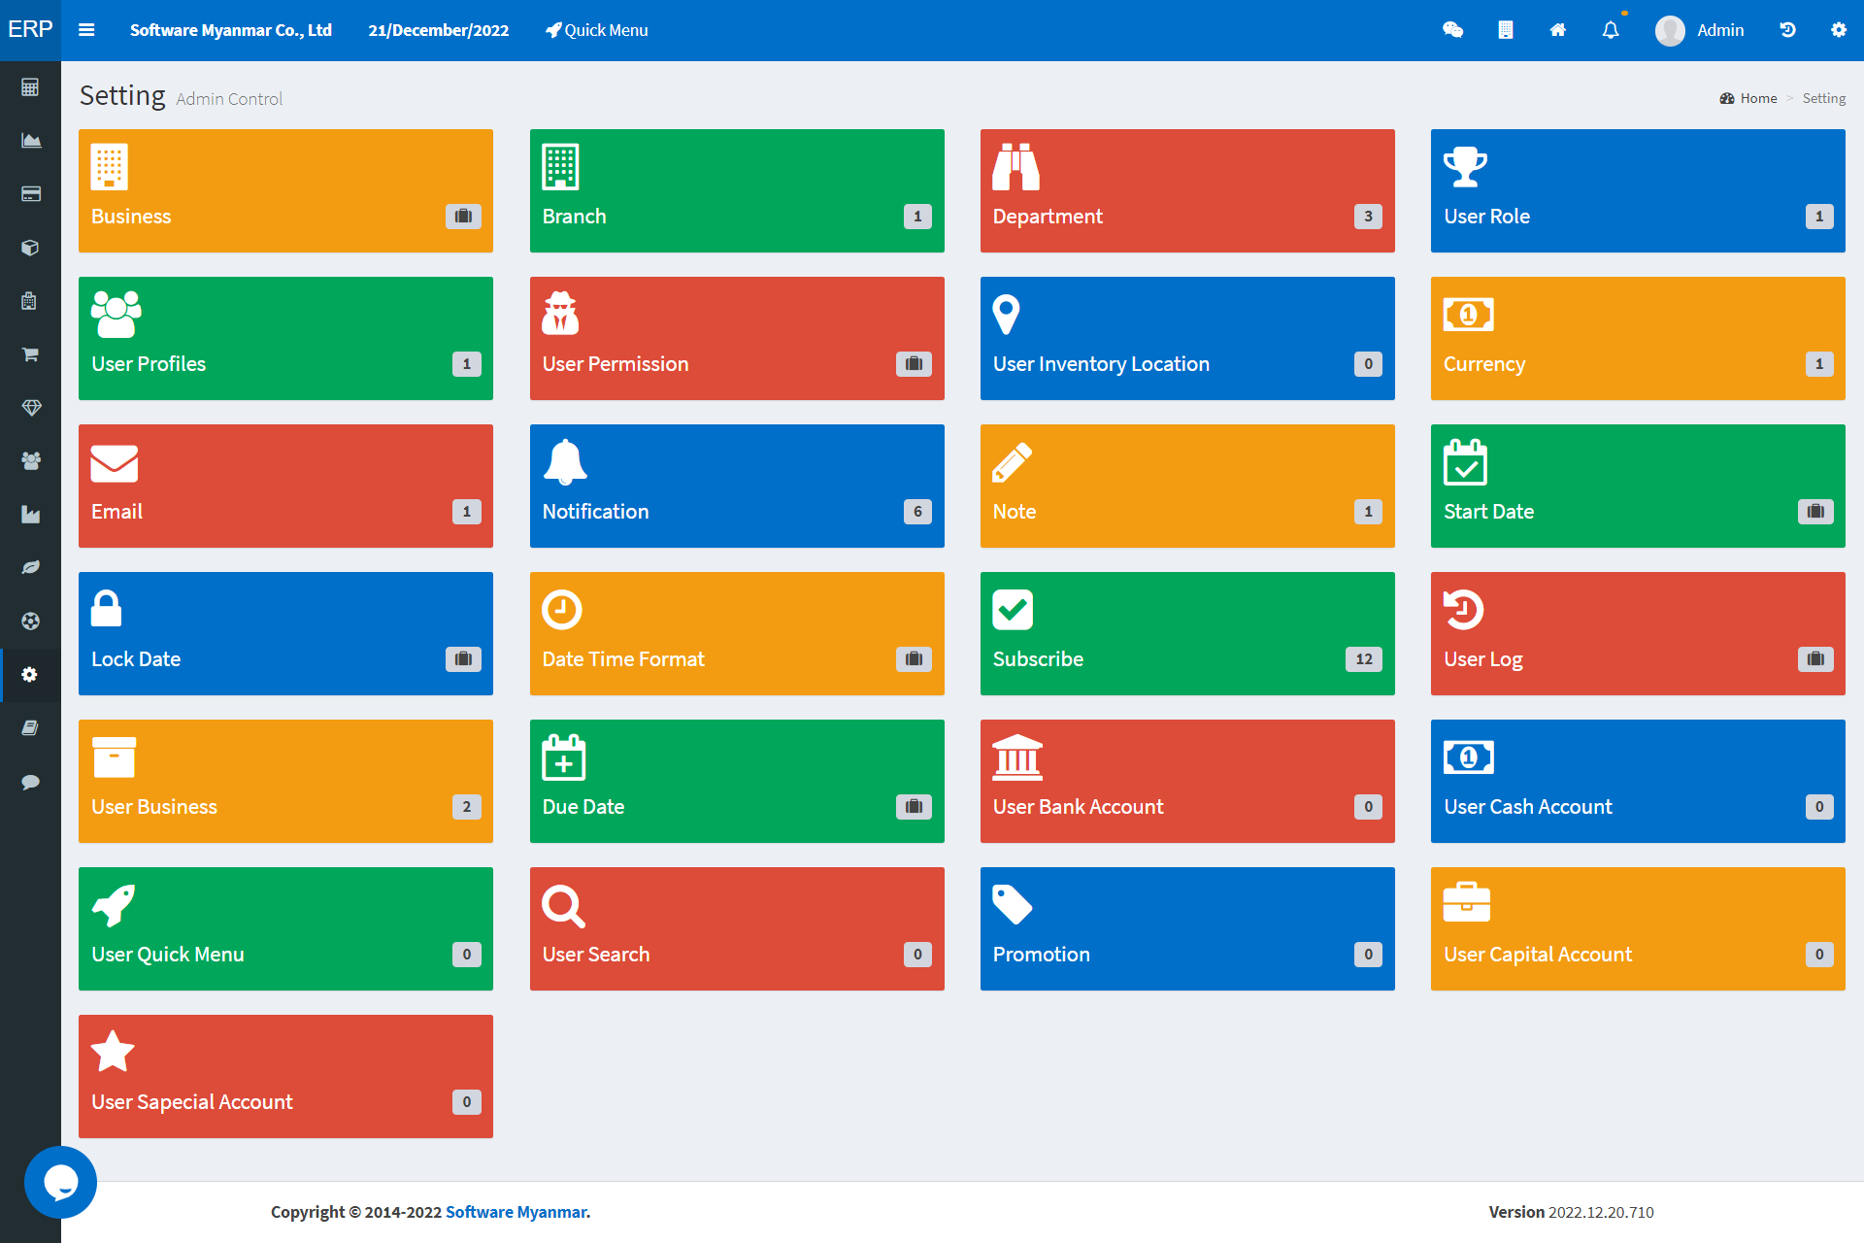Open the User Bank Account tile

[1187, 782]
